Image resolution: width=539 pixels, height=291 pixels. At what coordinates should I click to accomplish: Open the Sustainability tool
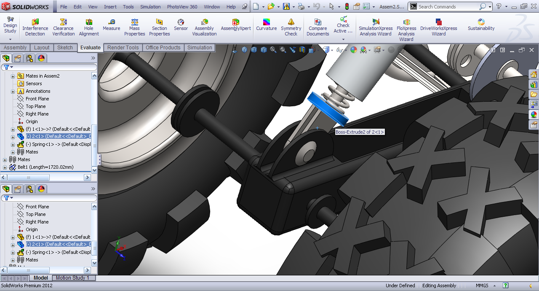pyautogui.click(x=481, y=25)
